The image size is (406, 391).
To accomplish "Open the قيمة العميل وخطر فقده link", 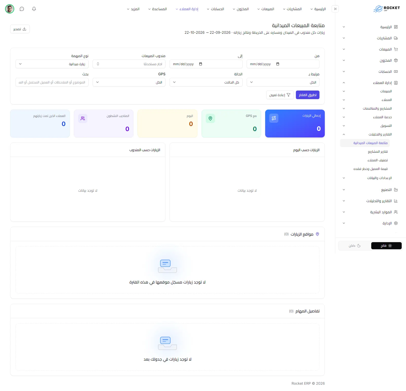I will pyautogui.click(x=370, y=169).
